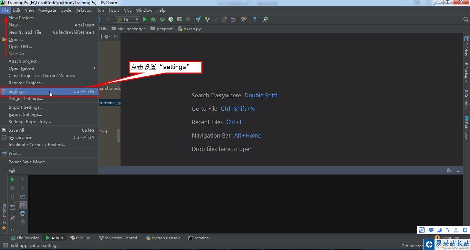
Task: Click the pxssh.py breadcrumb file
Action: pos(189,29)
